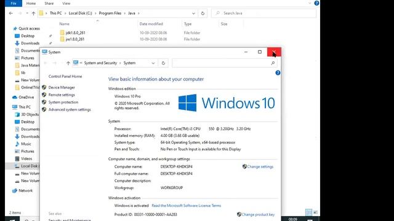
Task: Open the Share ribbon tab
Action: click(49, 4)
